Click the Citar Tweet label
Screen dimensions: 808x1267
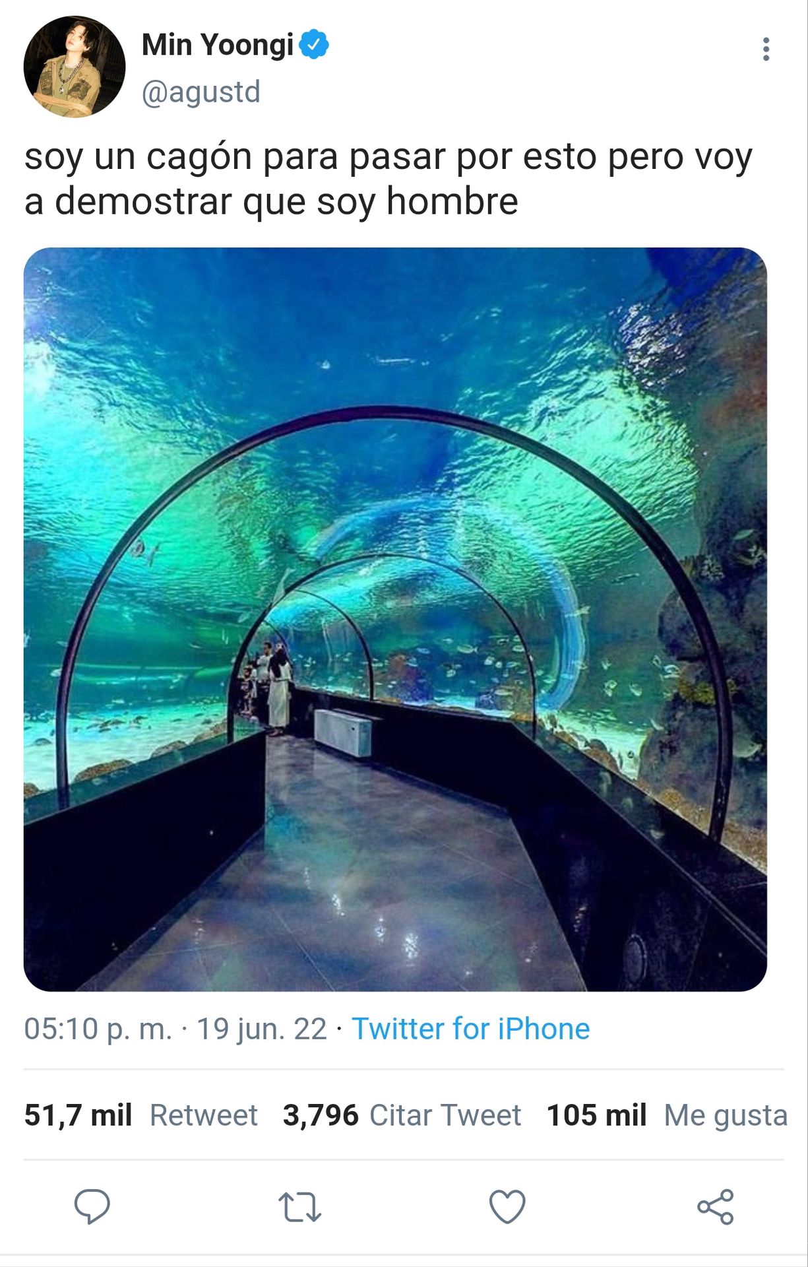click(x=445, y=1115)
